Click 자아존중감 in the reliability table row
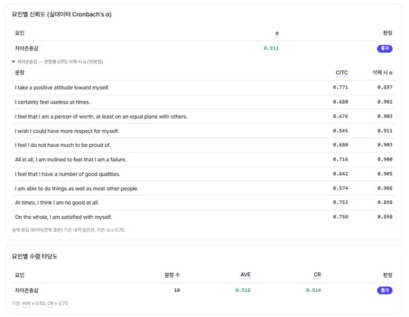This screenshot has width=409, height=317. (26, 49)
